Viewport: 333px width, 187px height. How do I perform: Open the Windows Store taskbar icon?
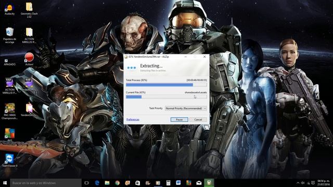(137, 183)
